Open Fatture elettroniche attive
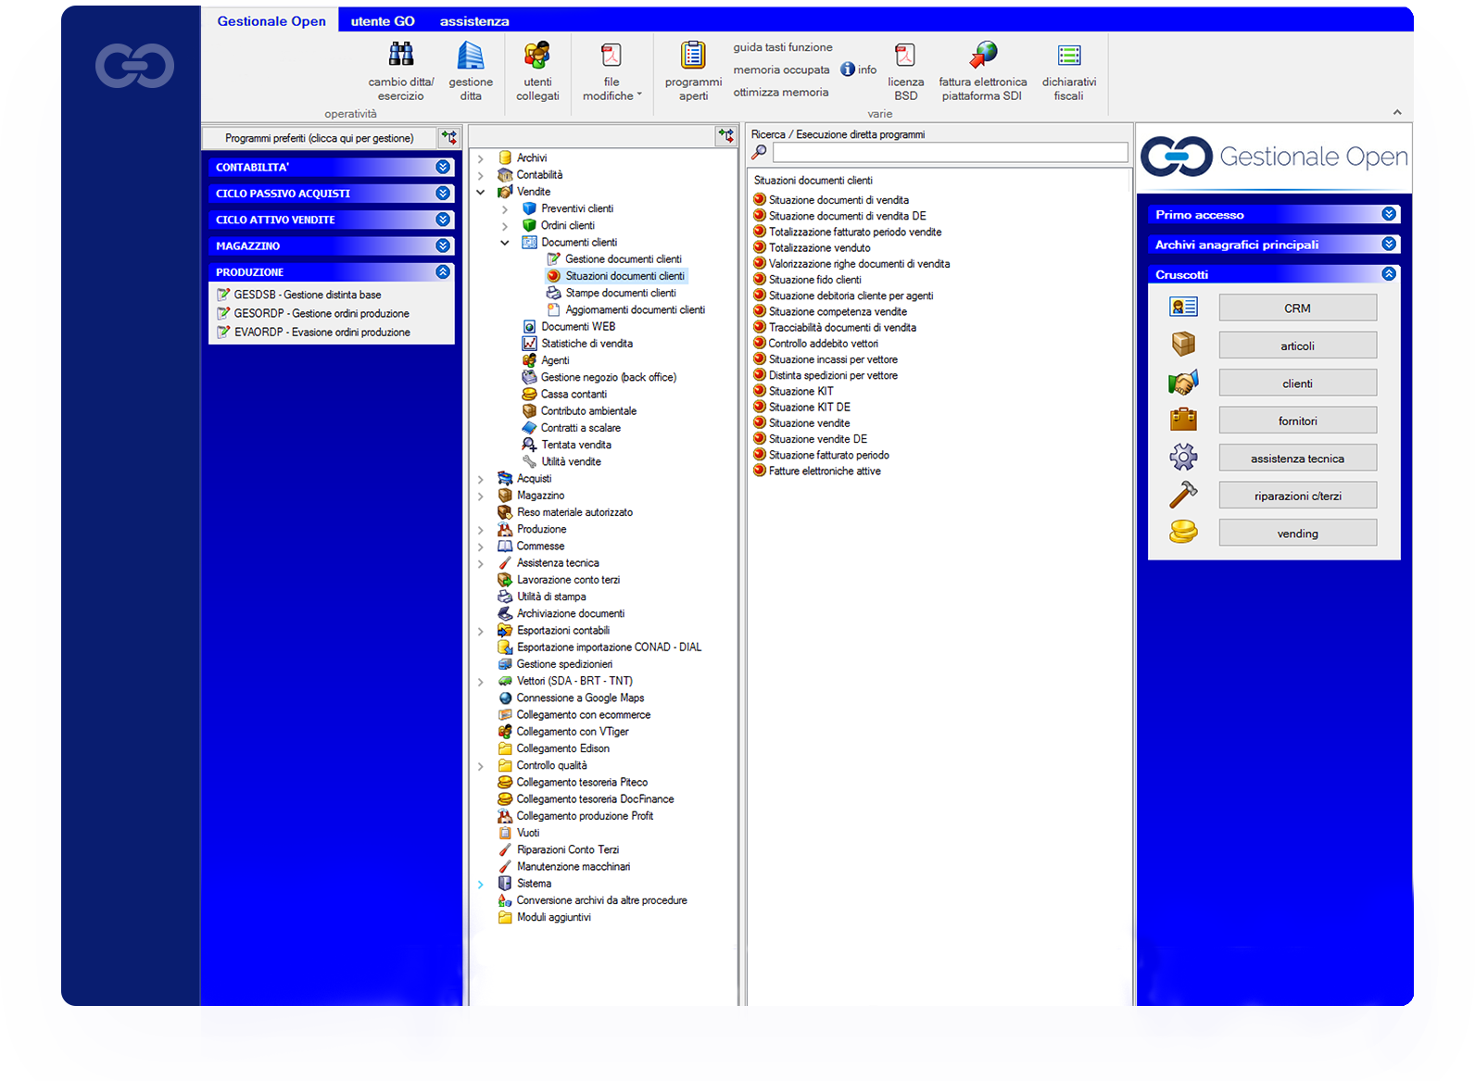 click(825, 471)
